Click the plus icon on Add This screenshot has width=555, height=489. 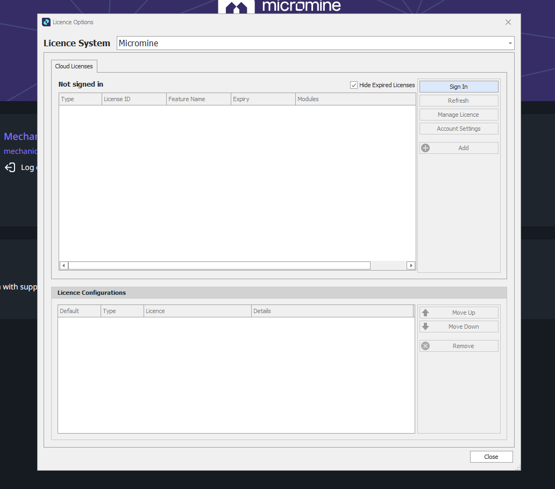tap(425, 148)
